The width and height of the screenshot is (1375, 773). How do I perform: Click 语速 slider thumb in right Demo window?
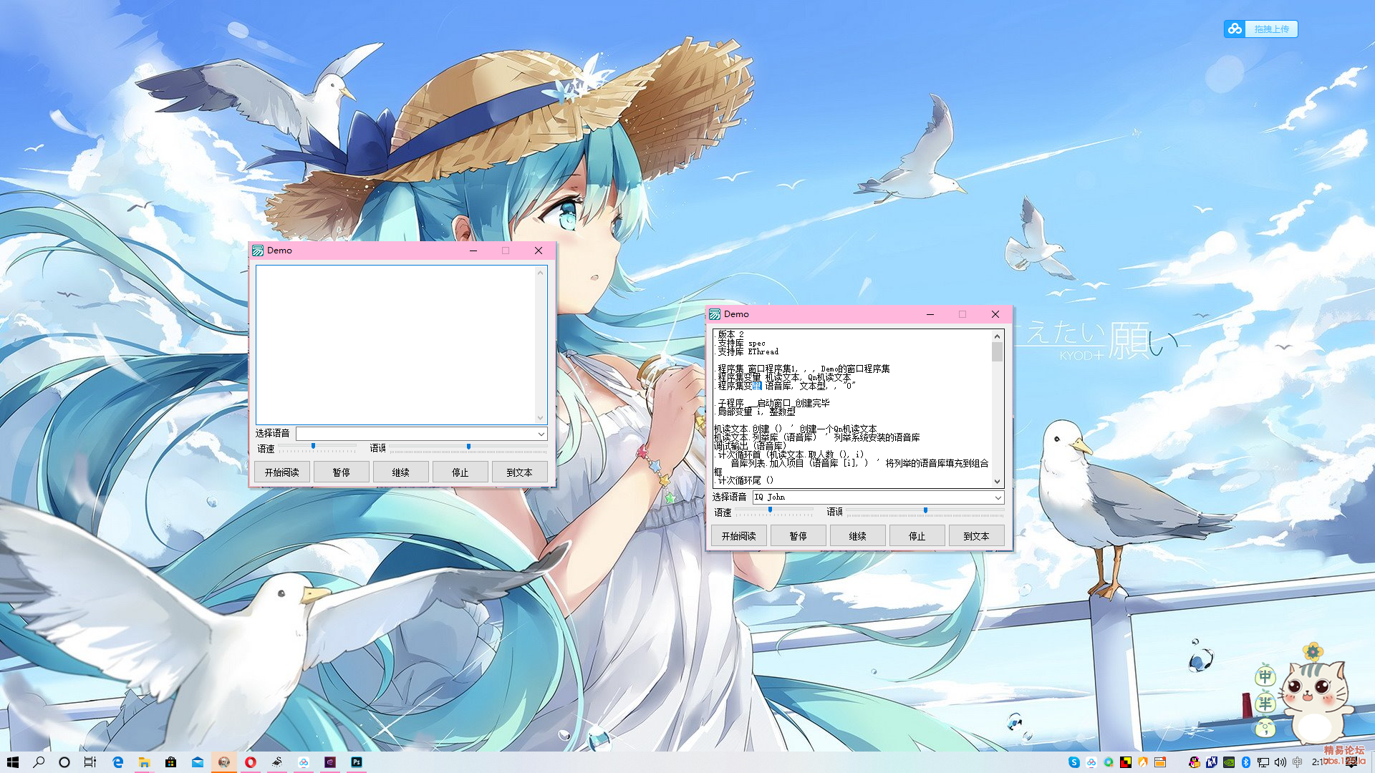point(770,510)
